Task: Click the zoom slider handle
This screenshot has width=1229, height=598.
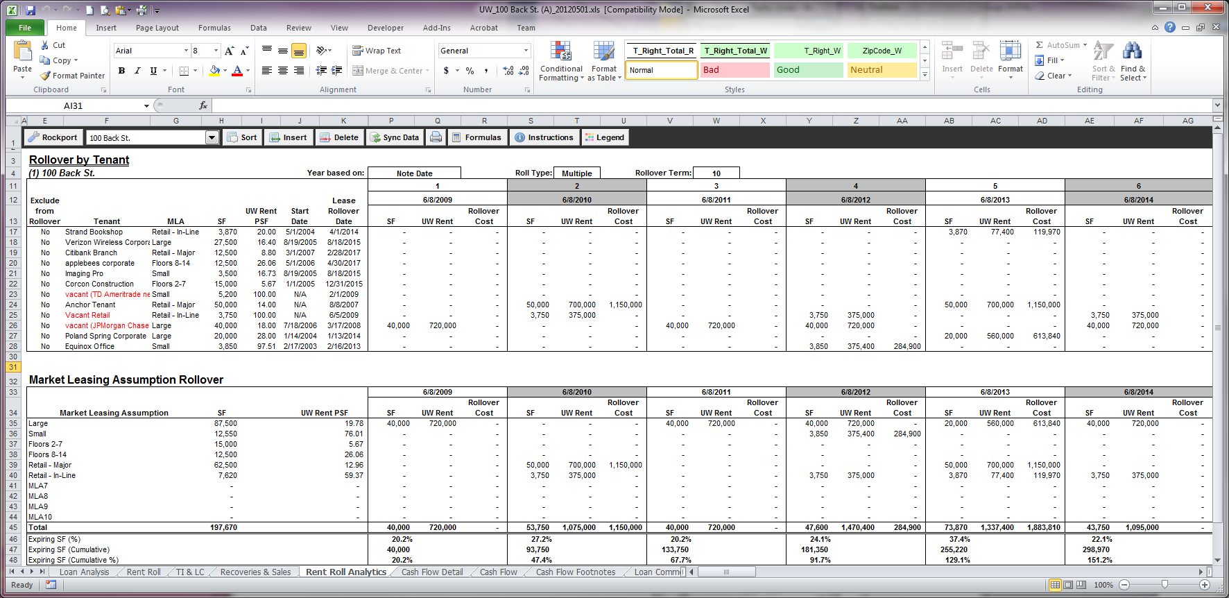Action: 1164,585
